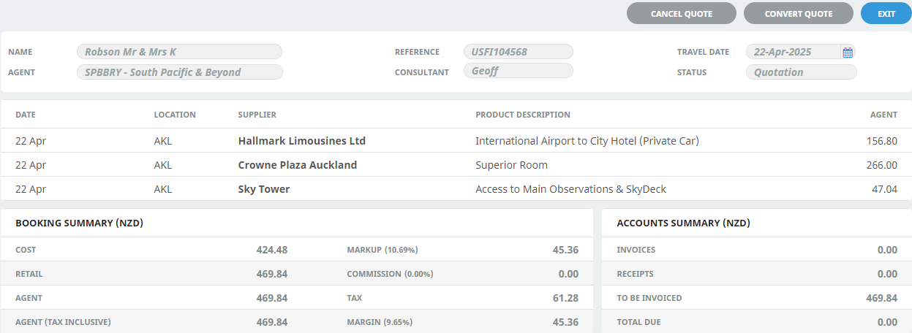The image size is (912, 333).
Task: Open the Crowne Plaza Auckland supplier row
Action: tap(297, 165)
